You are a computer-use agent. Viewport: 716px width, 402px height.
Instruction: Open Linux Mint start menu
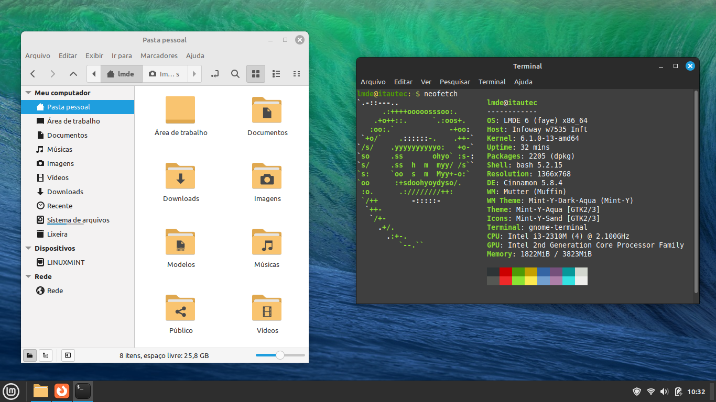[11, 391]
